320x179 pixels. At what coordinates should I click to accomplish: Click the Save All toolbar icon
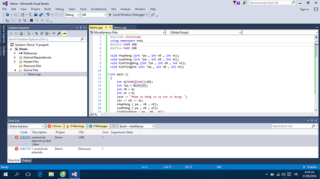41,15
